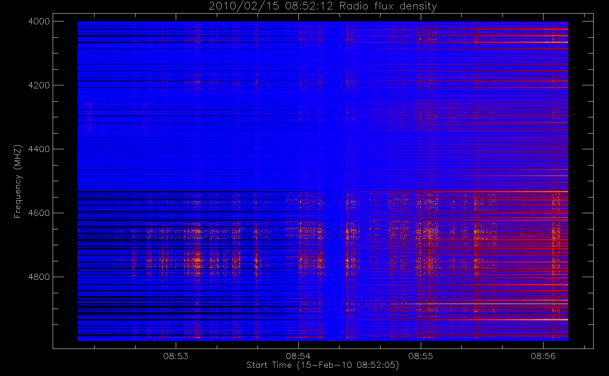609x376 pixels.
Task: Click the 08:56 time tick label
Action: 543,356
